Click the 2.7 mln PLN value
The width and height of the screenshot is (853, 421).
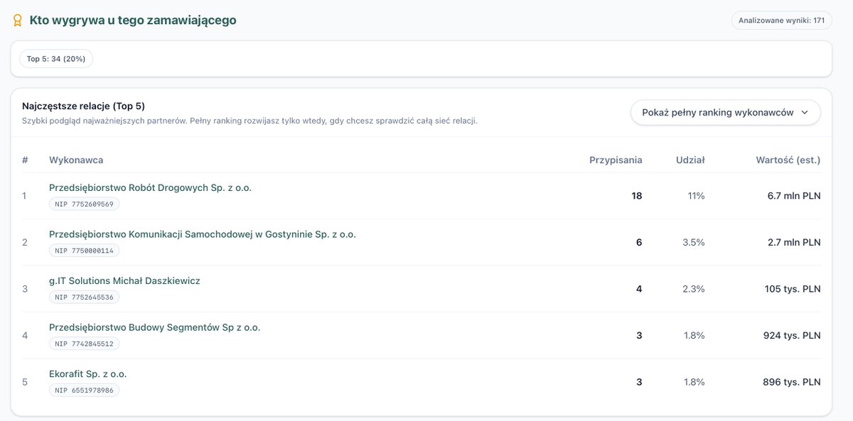tap(794, 242)
